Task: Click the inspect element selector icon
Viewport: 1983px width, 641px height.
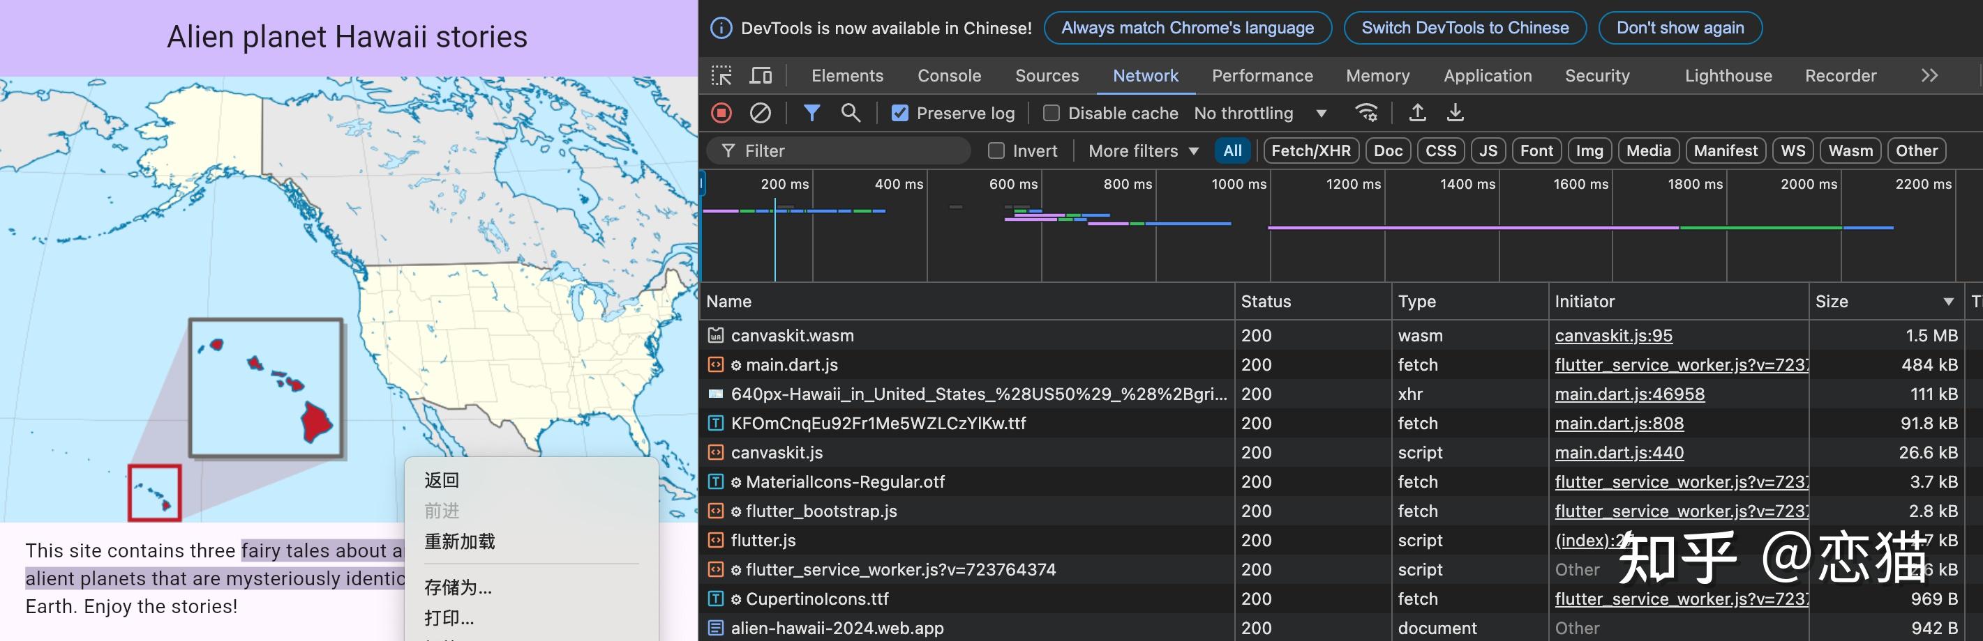Action: [721, 75]
